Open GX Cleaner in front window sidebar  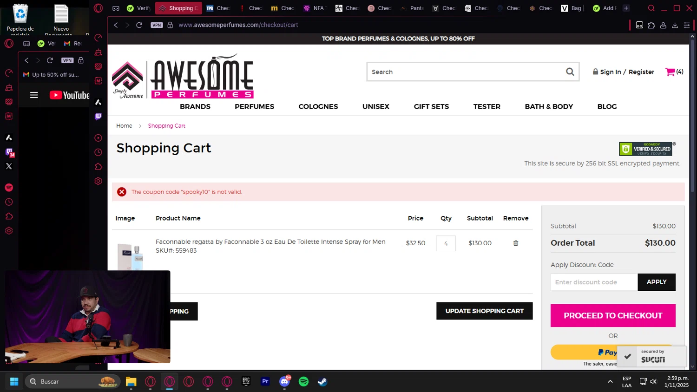pyautogui.click(x=98, y=52)
